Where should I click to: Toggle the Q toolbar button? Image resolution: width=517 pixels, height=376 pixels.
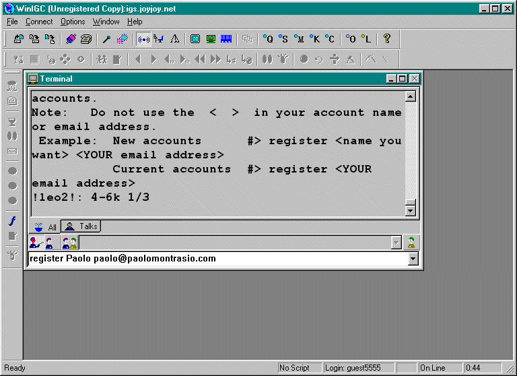268,39
